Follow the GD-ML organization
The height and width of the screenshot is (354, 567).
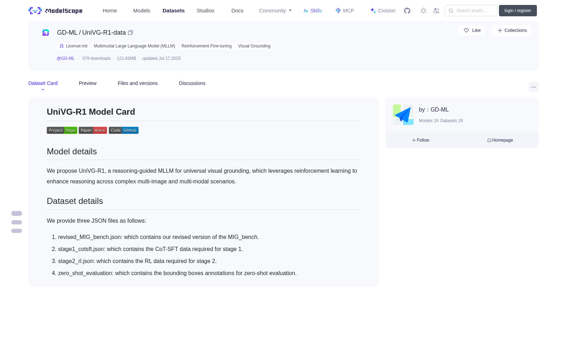point(421,140)
